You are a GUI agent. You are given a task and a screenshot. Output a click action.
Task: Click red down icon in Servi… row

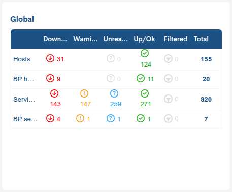(x=54, y=93)
